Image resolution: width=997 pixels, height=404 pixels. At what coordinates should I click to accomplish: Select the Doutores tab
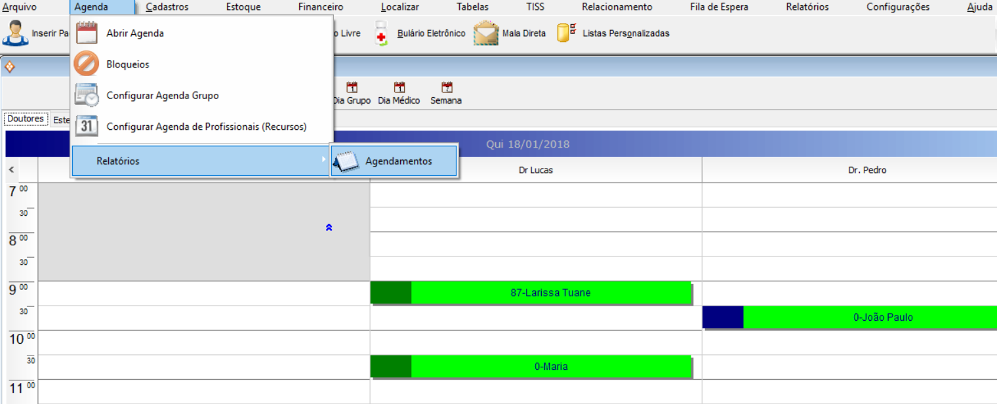26,119
